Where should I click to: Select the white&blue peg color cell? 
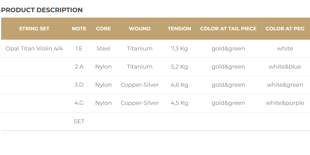(x=285, y=67)
